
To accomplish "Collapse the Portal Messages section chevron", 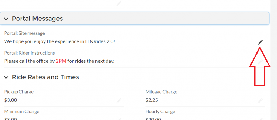I will pos(6,19).
